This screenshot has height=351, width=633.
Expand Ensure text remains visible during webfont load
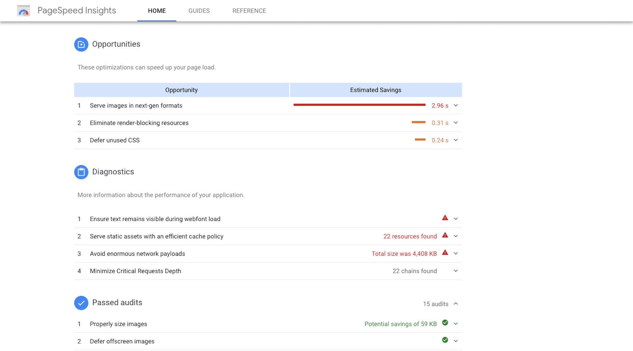pyautogui.click(x=456, y=219)
